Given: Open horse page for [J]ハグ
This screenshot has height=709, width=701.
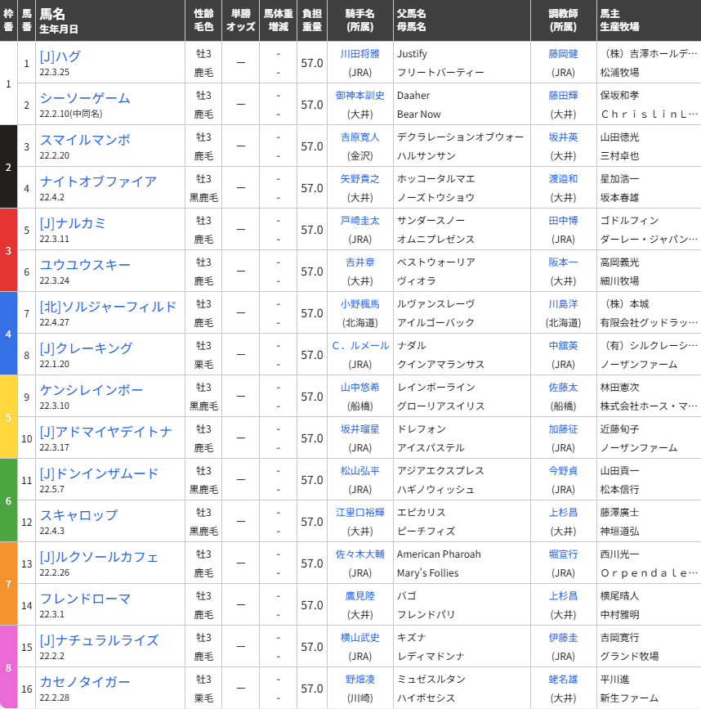Looking at the screenshot, I should [x=60, y=56].
